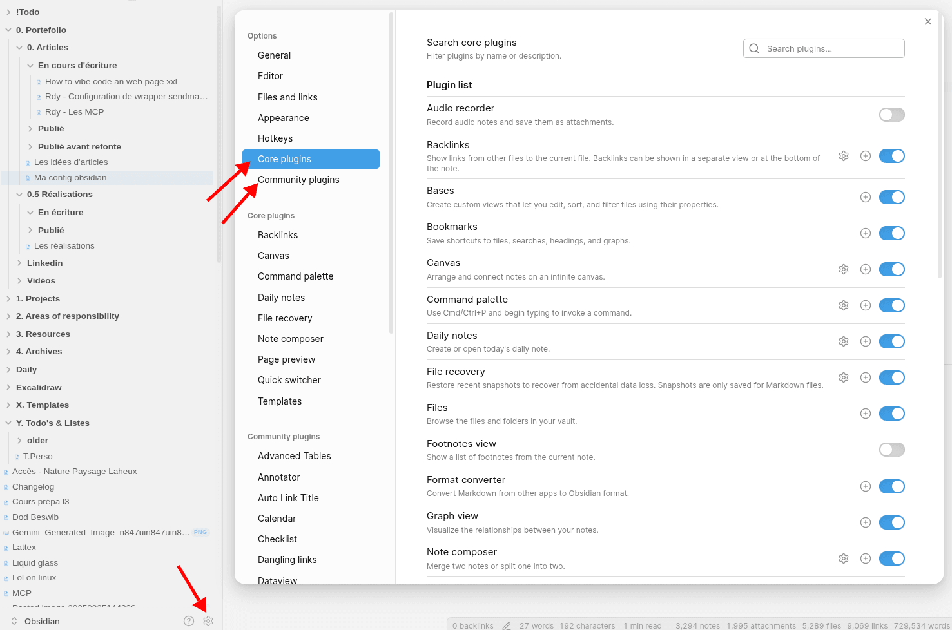
Task: Open the Obsidian vault switcher
Action: point(36,621)
